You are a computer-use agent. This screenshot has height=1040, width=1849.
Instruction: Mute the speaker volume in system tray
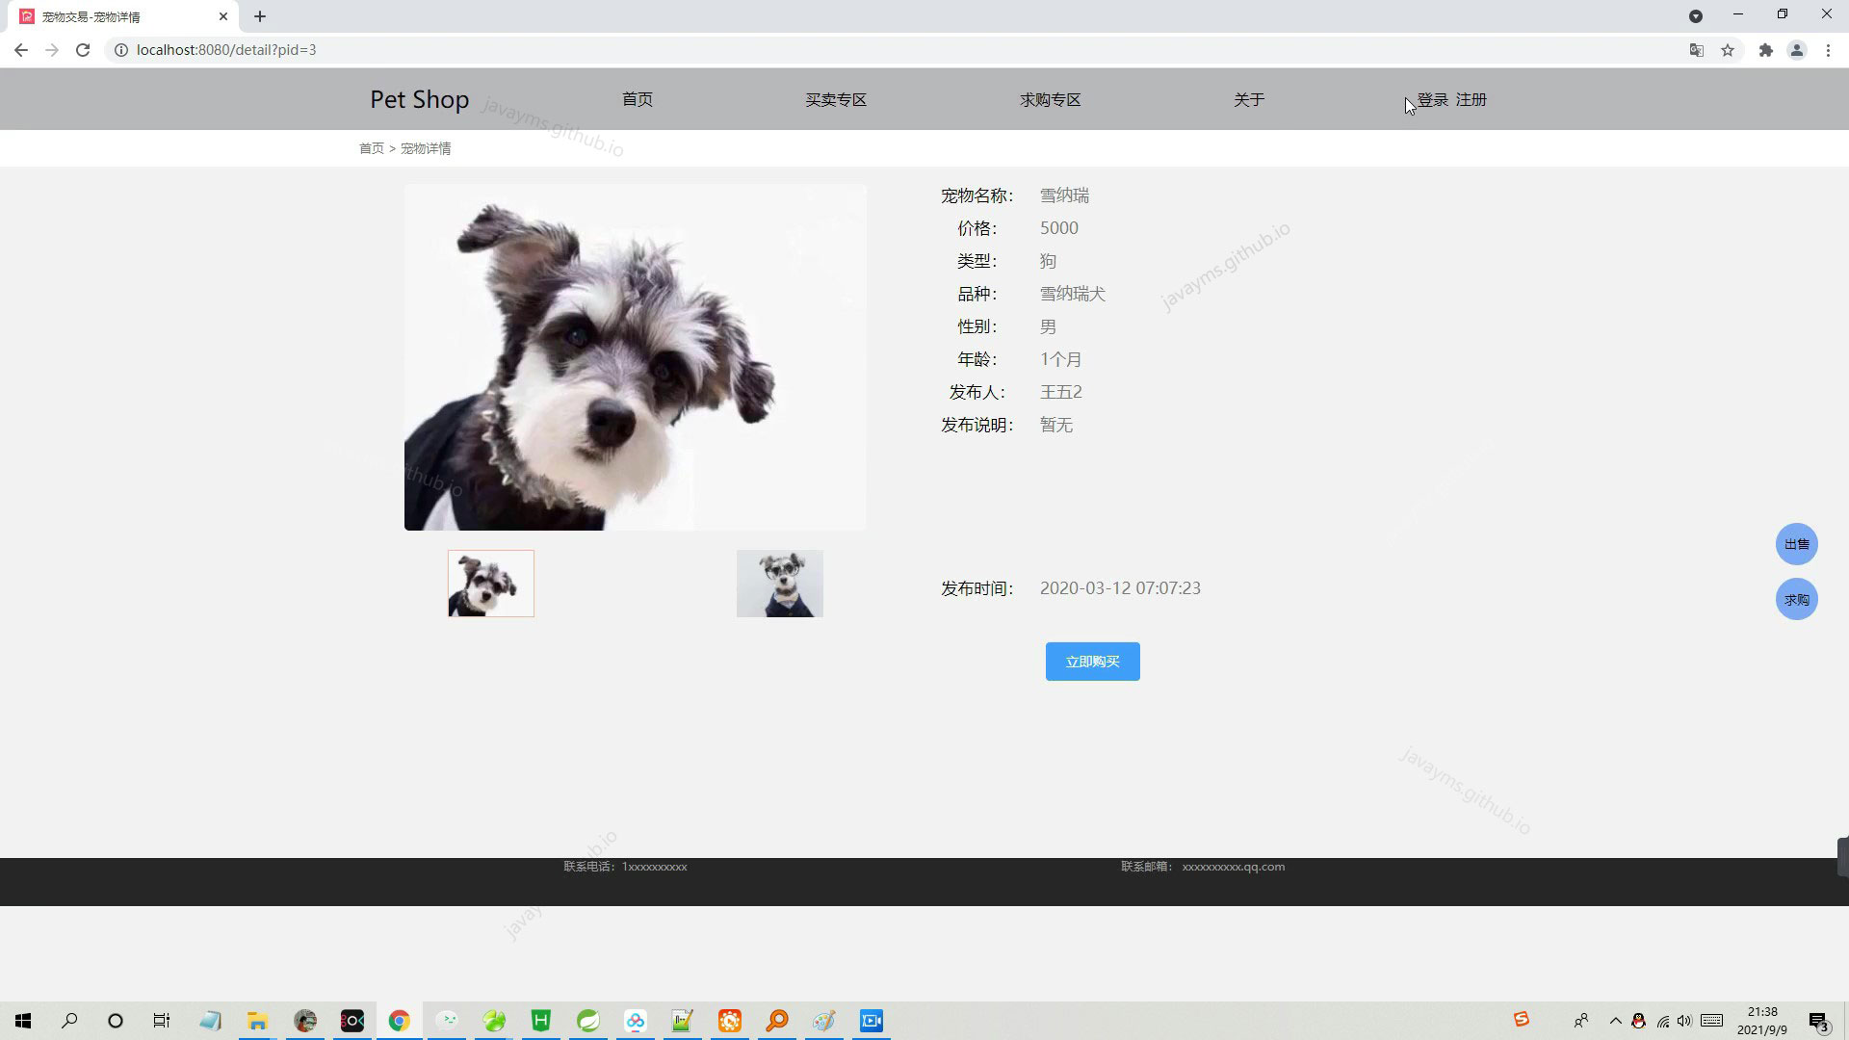1685,1021
